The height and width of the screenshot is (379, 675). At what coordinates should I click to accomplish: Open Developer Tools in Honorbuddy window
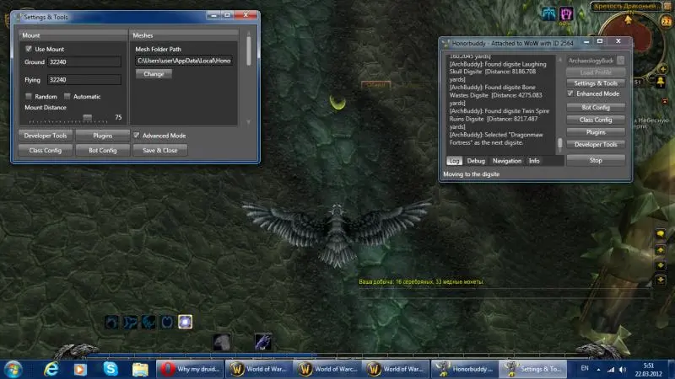click(x=596, y=145)
